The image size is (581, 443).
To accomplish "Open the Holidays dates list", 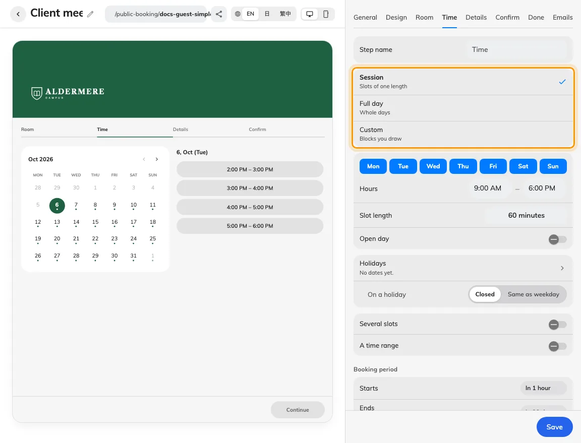I will [463, 268].
